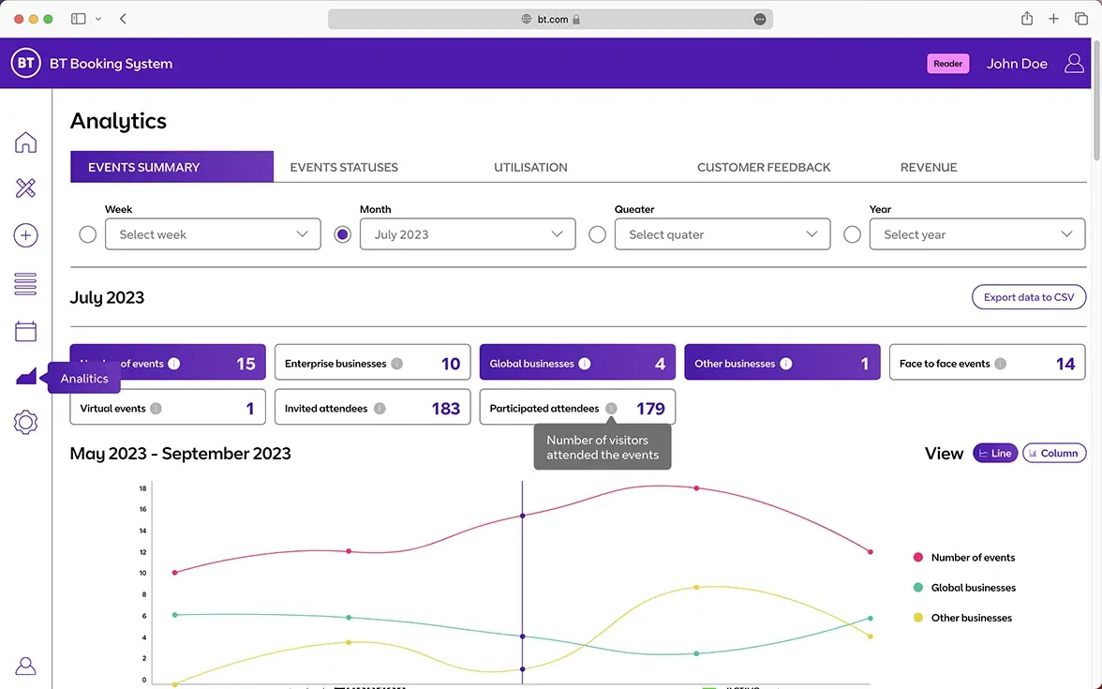This screenshot has height=689, width=1102.
Task: Open the settings gear in sidebar
Action: pos(25,423)
